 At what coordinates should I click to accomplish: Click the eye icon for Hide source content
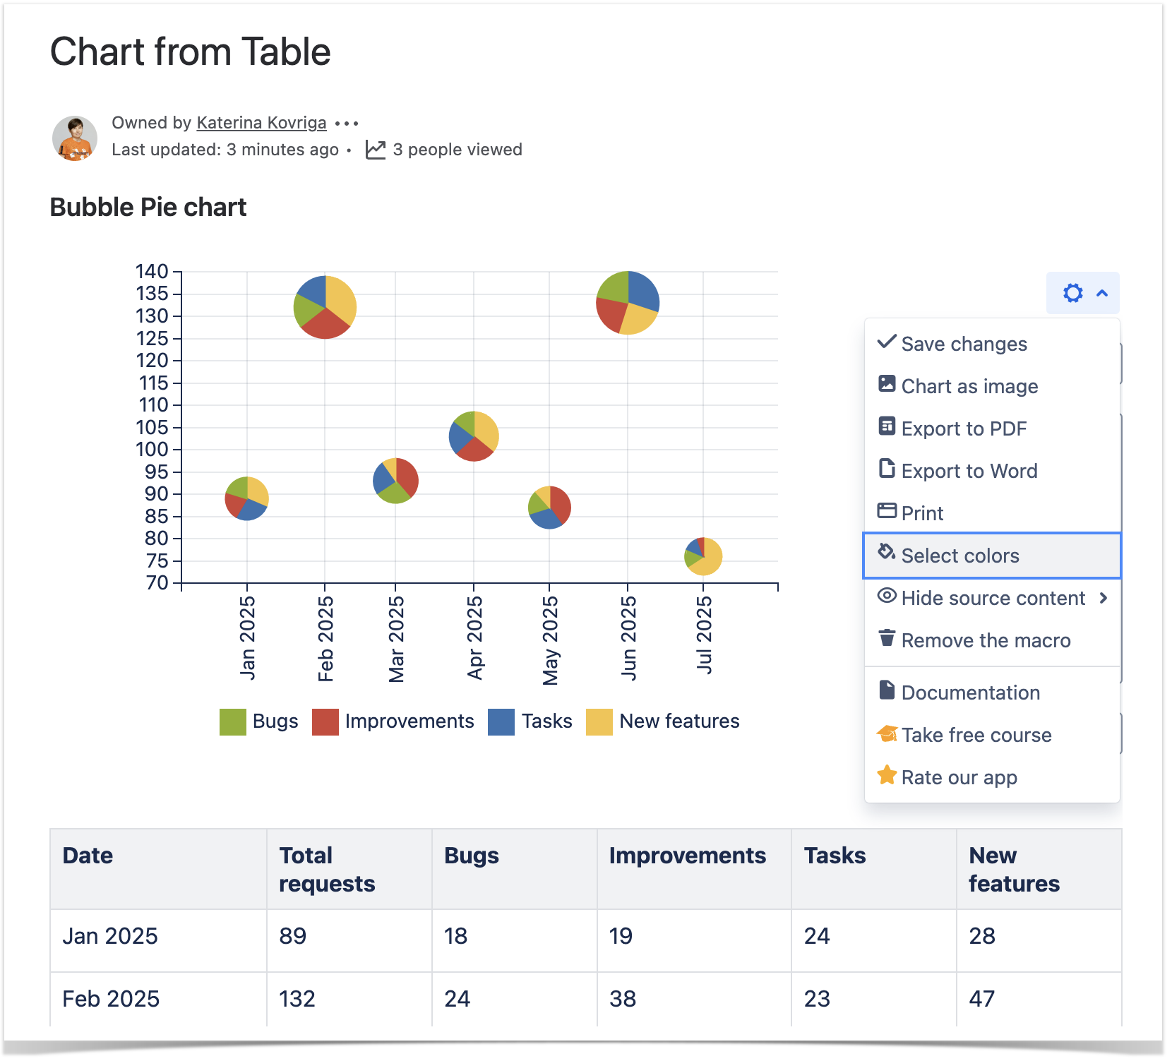click(x=886, y=596)
